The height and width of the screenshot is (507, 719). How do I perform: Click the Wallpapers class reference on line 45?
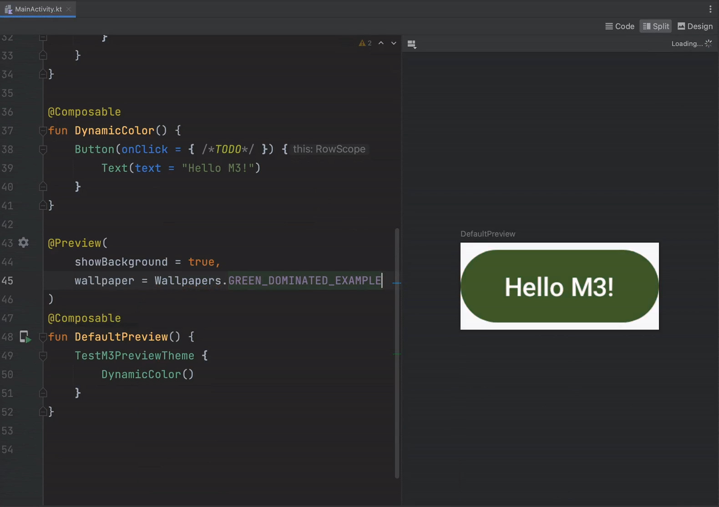(188, 280)
